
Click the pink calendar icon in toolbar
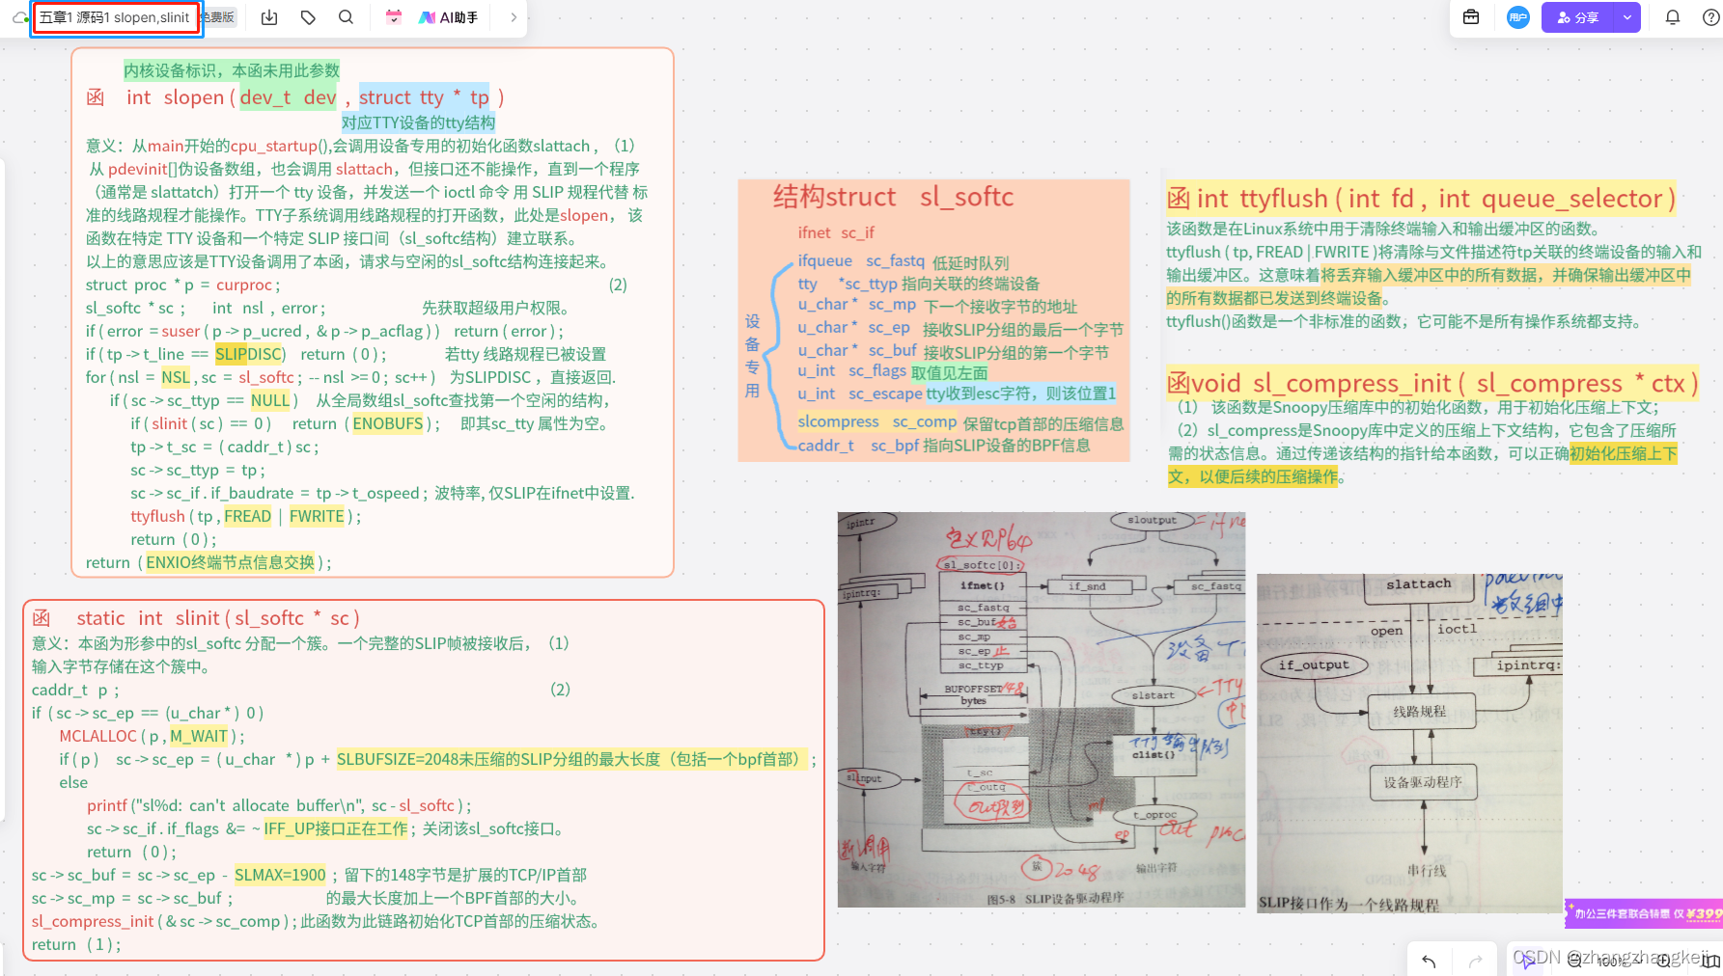[393, 17]
